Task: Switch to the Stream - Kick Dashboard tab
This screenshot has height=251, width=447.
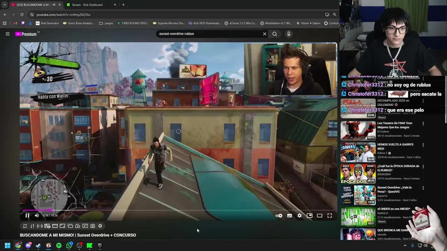Action: point(91,5)
